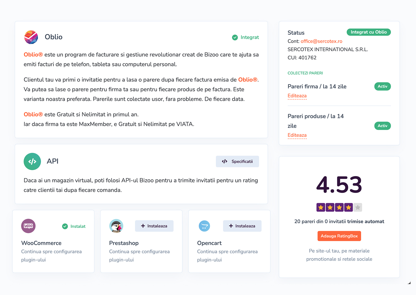Click the 4.53 rating score

tap(339, 185)
